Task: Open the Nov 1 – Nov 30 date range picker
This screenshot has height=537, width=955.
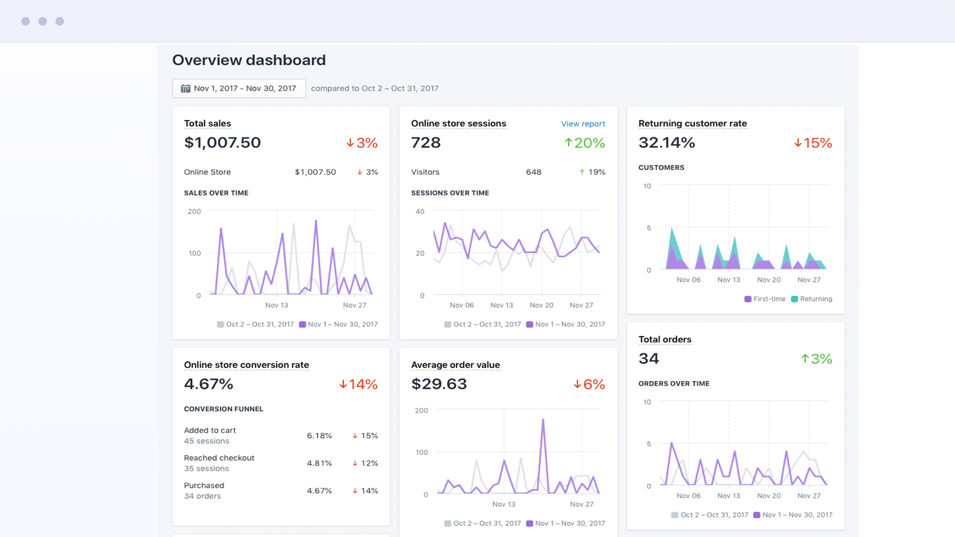Action: [x=239, y=88]
